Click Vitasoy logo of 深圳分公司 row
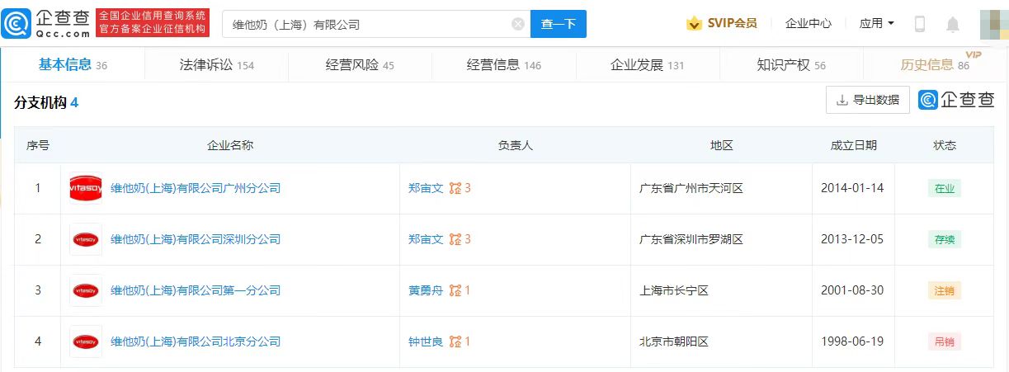Screen dimensions: 1009x372 [x=86, y=239]
